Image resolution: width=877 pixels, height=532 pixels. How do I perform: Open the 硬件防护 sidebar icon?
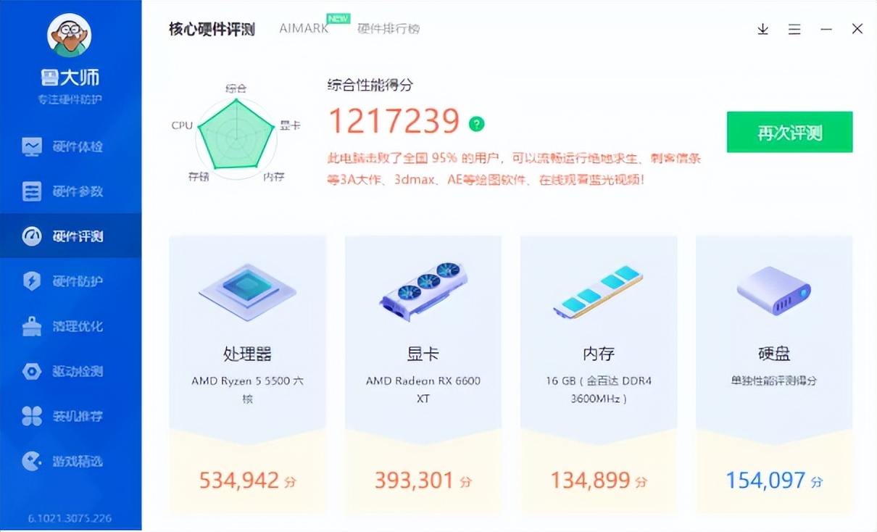(32, 281)
